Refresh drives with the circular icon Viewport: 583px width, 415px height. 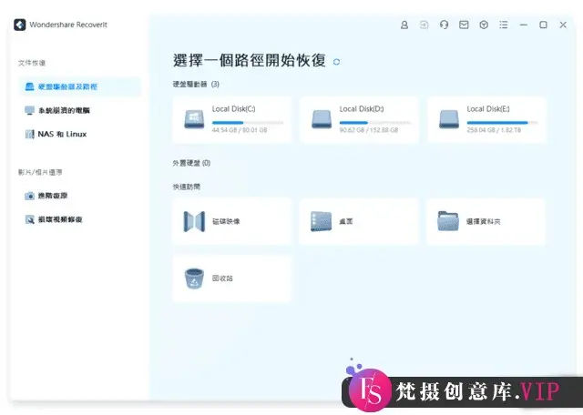(x=336, y=62)
